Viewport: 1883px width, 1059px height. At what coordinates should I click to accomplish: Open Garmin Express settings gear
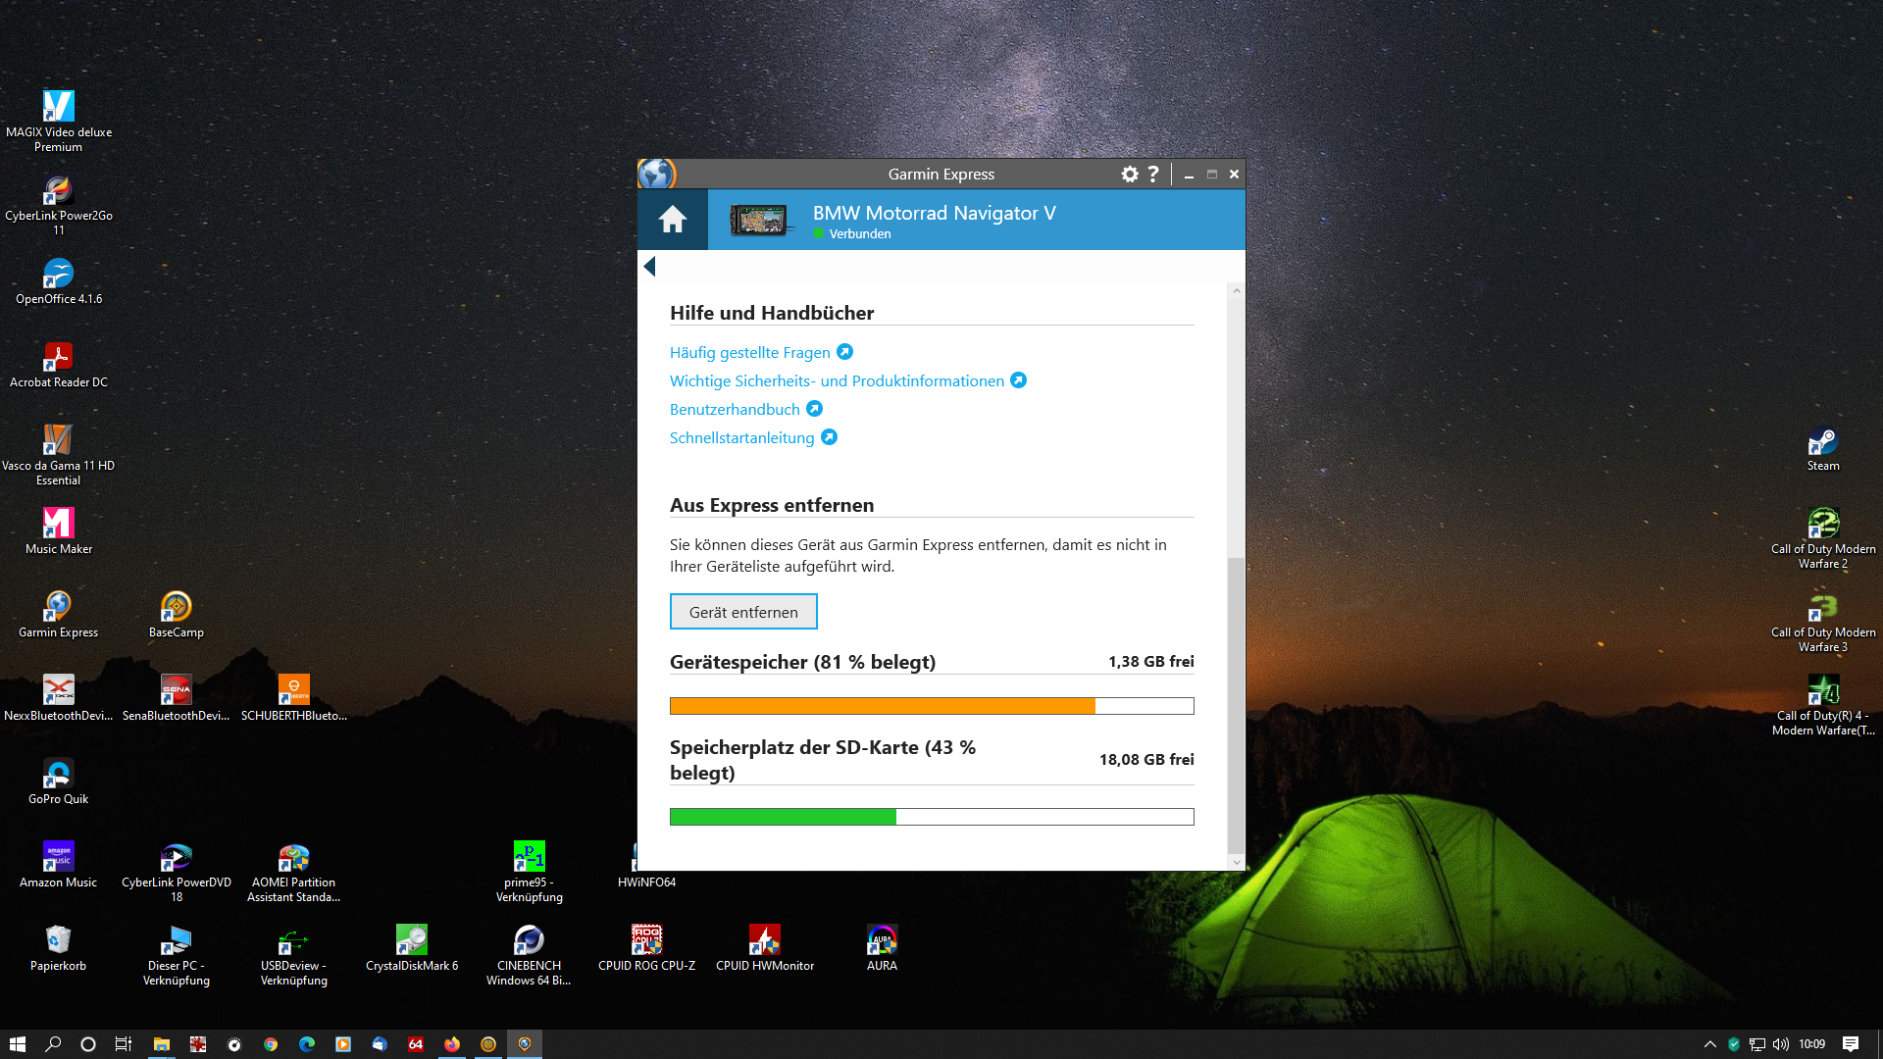(1130, 174)
